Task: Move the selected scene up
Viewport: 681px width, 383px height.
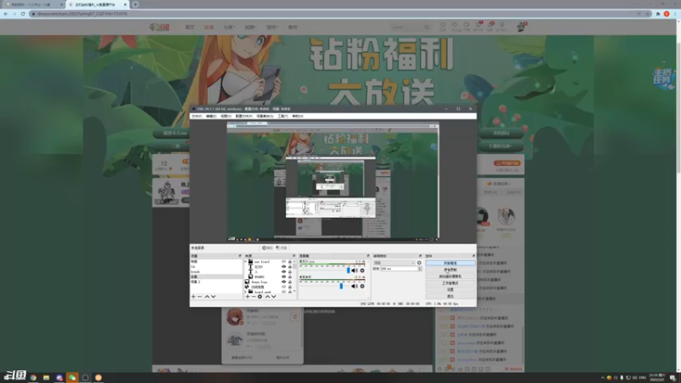Action: pos(207,296)
